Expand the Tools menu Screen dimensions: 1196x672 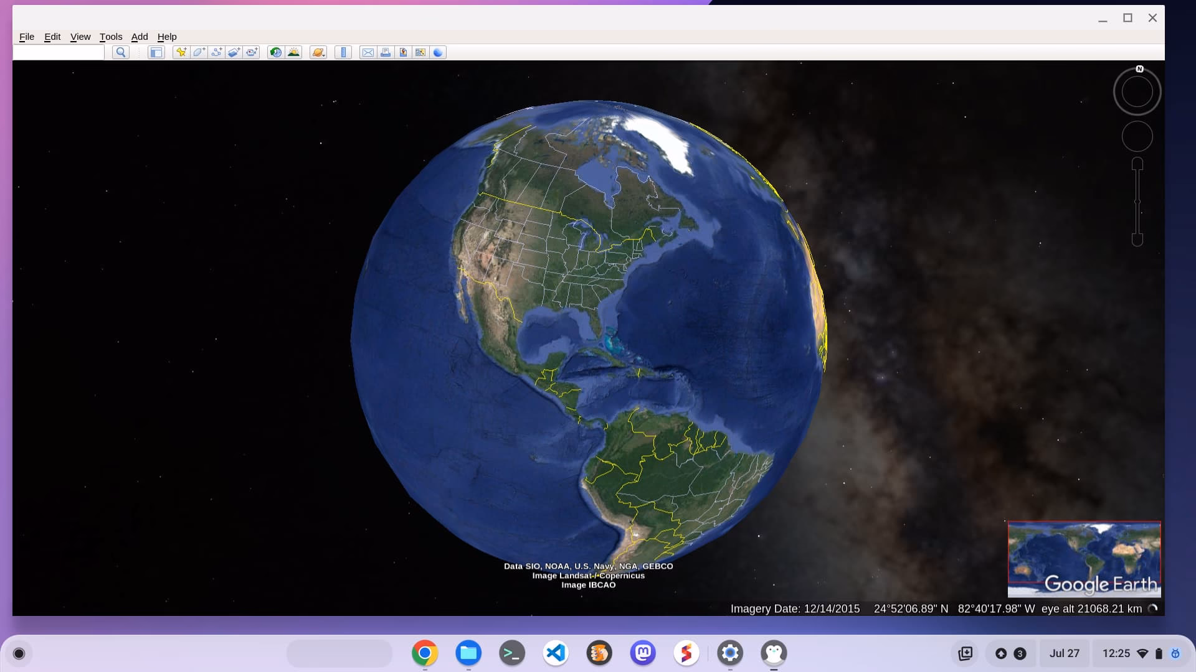(x=111, y=37)
